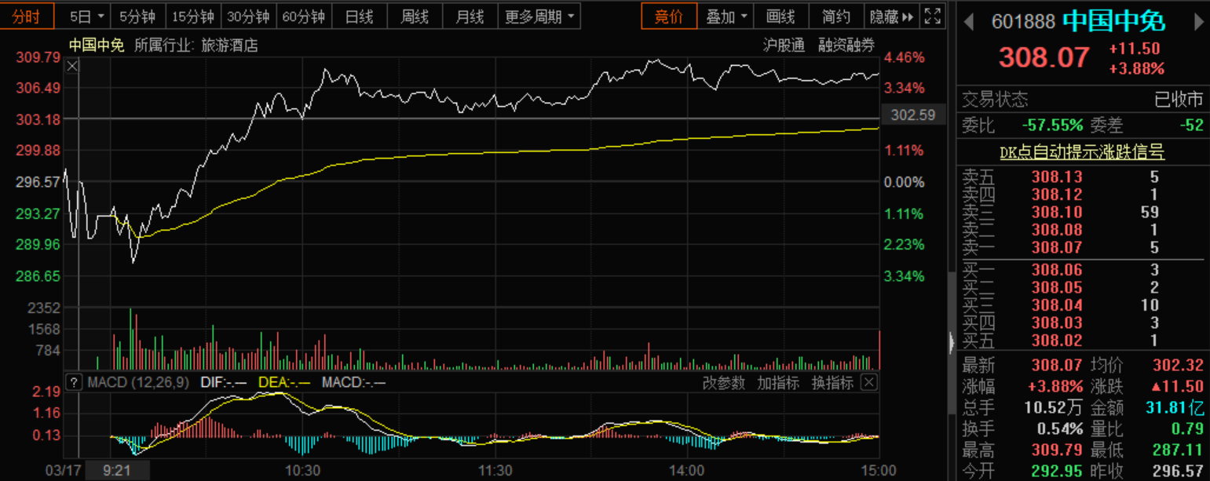
Task: Click the fullscreen expand icon
Action: tap(932, 16)
